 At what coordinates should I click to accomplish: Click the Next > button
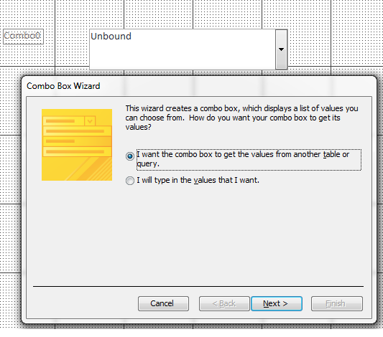pos(277,303)
